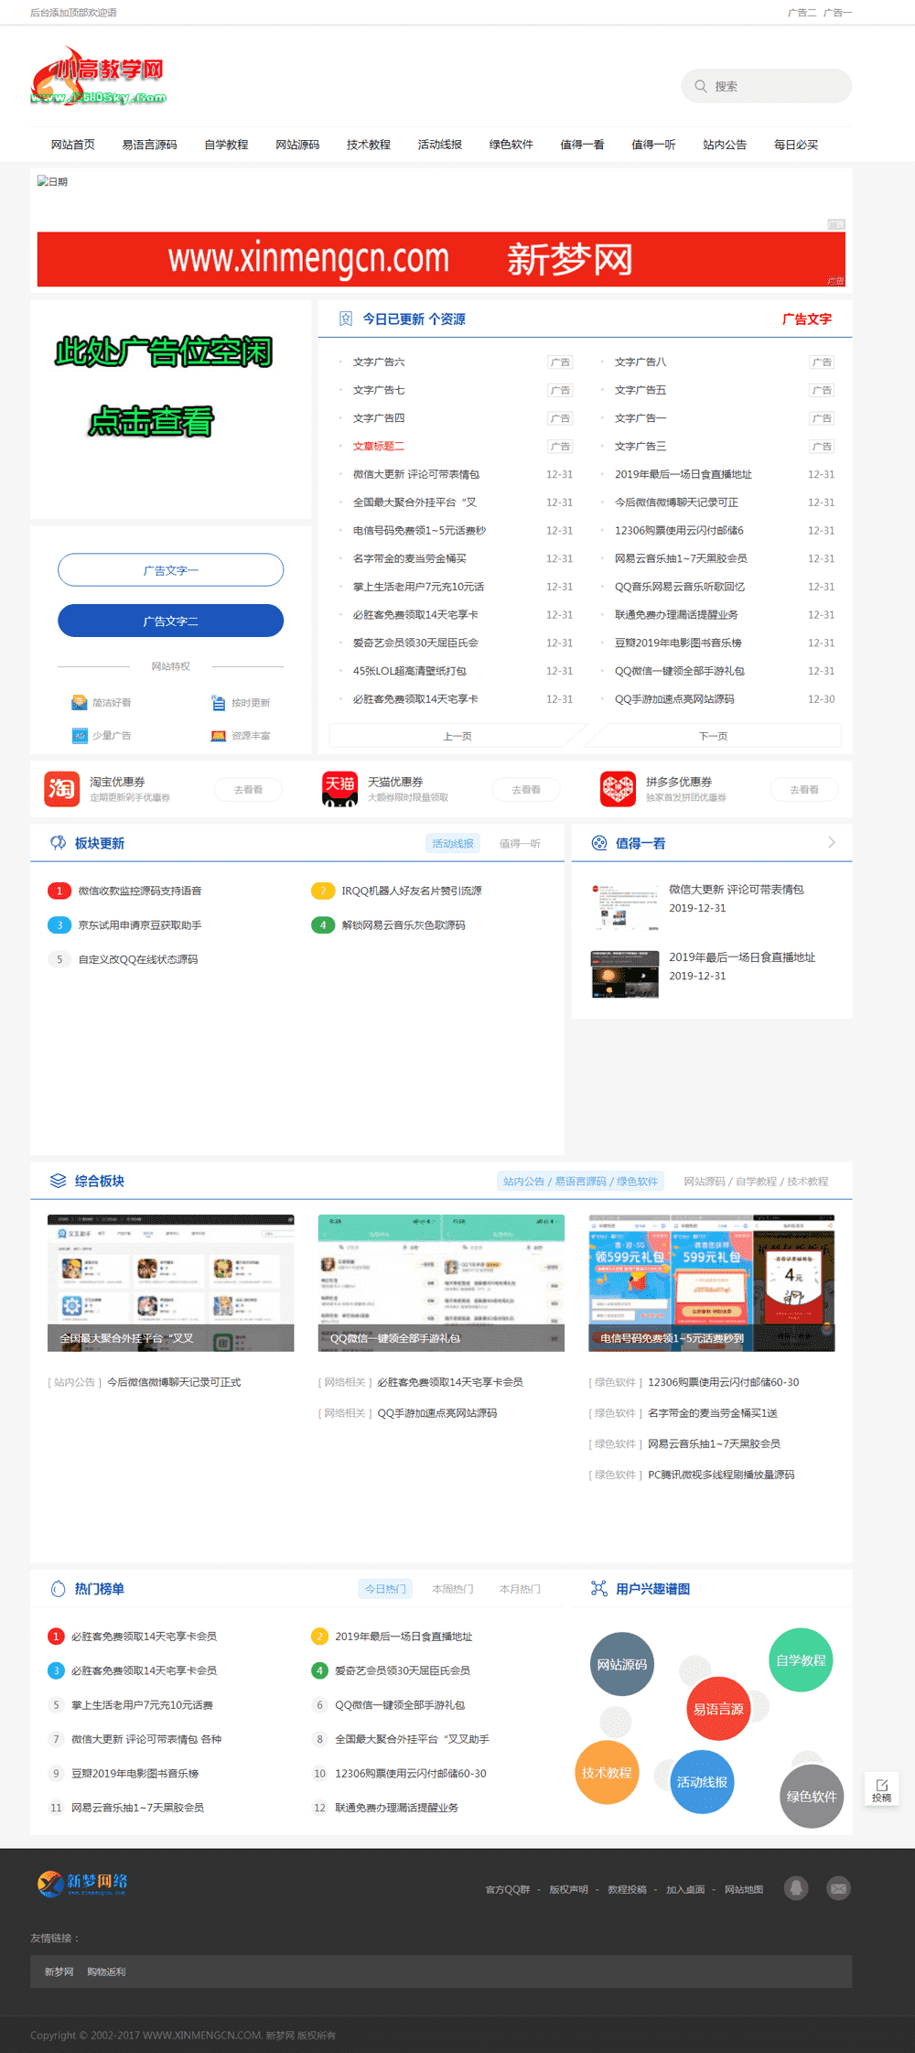Click 去看看 for 拼多多优惠券
915x2053 pixels.
click(804, 789)
